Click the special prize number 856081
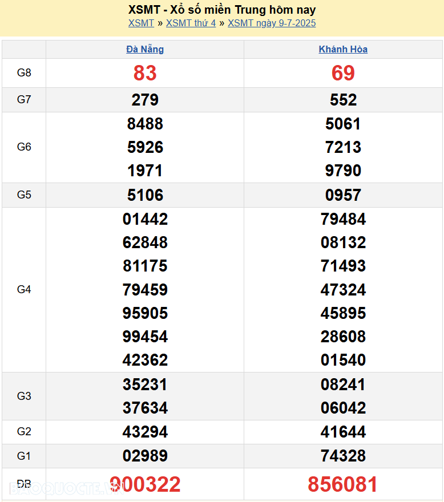 point(343,484)
